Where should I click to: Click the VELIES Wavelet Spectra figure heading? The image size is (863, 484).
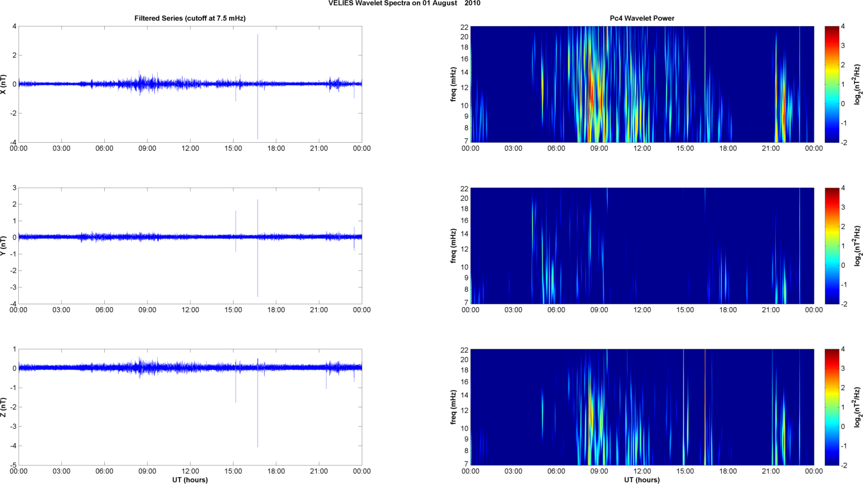tap(404, 3)
